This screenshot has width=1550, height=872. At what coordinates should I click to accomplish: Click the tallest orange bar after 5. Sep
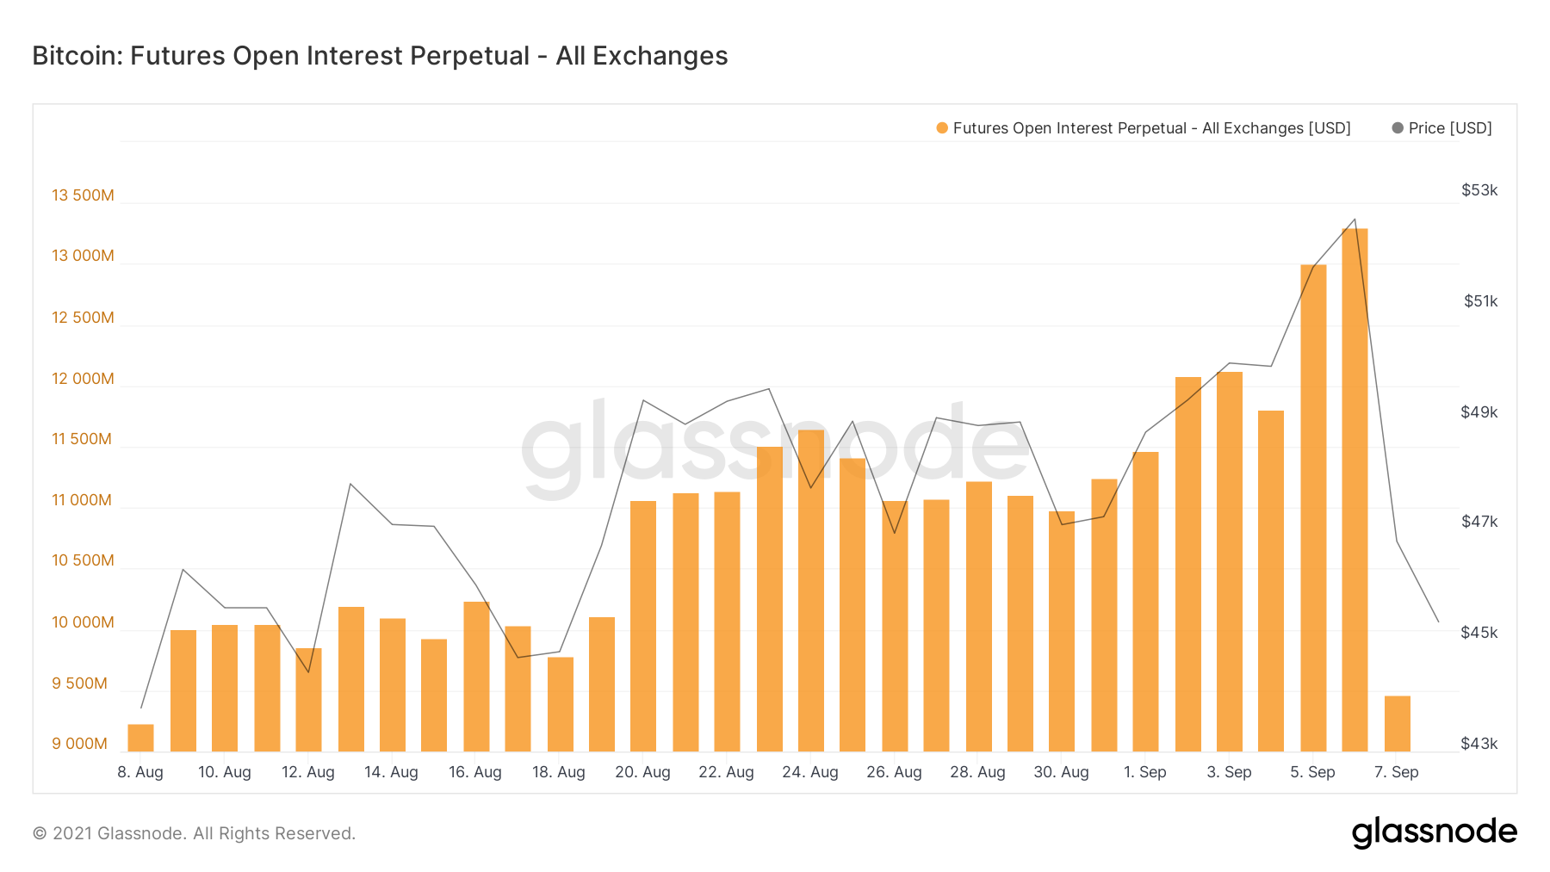point(1355,490)
